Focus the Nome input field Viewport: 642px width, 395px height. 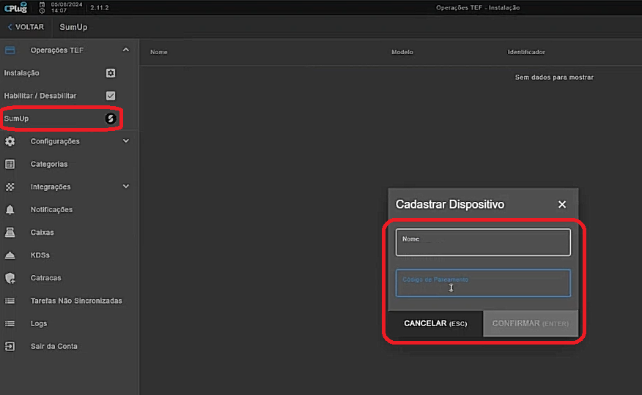483,242
